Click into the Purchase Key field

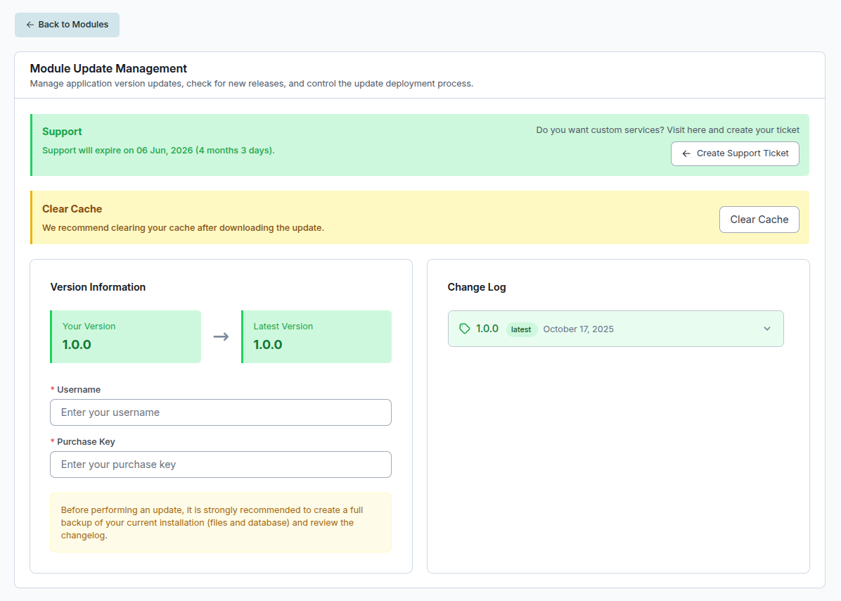point(220,464)
